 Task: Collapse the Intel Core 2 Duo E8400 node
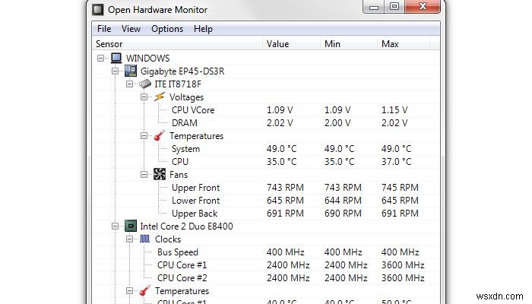pos(116,226)
